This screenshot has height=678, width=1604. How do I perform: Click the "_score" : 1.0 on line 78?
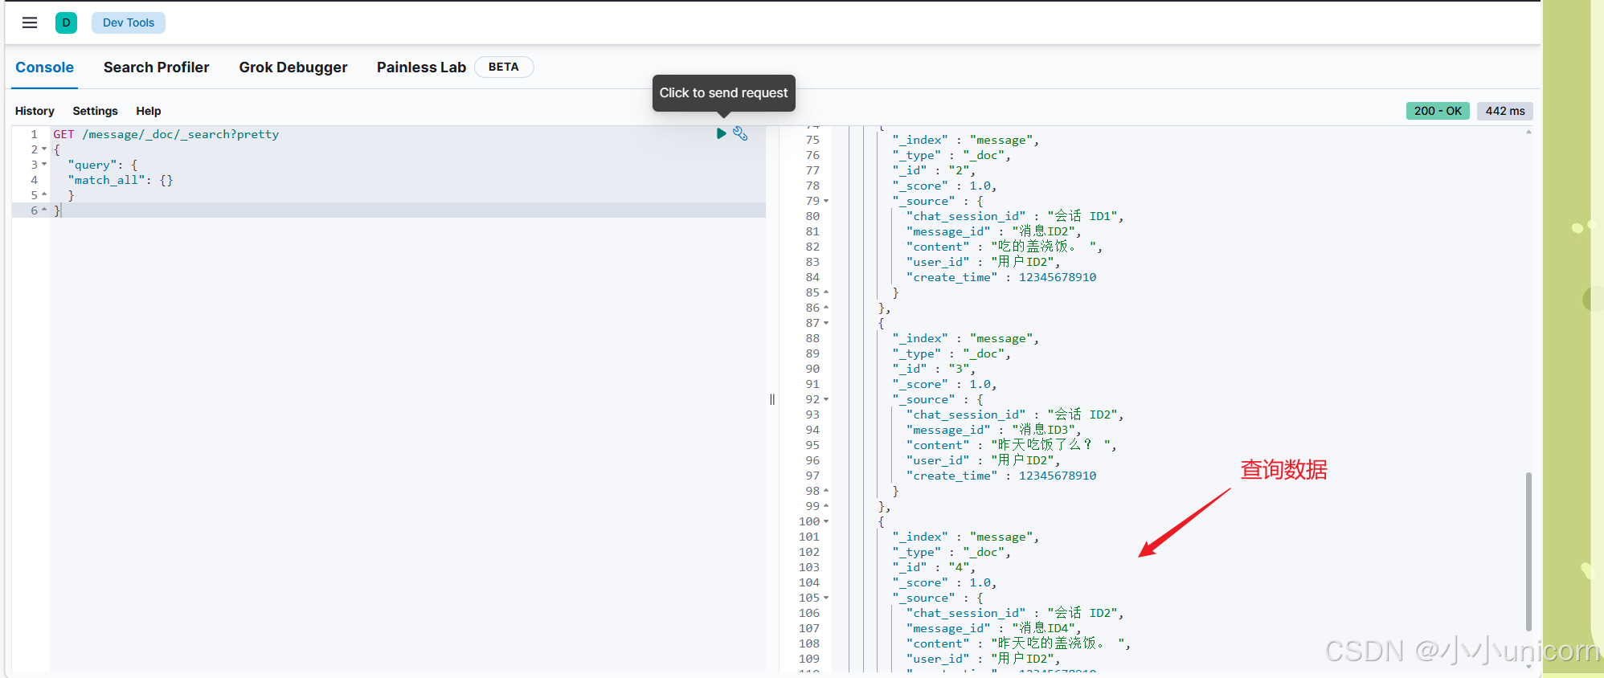944,186
